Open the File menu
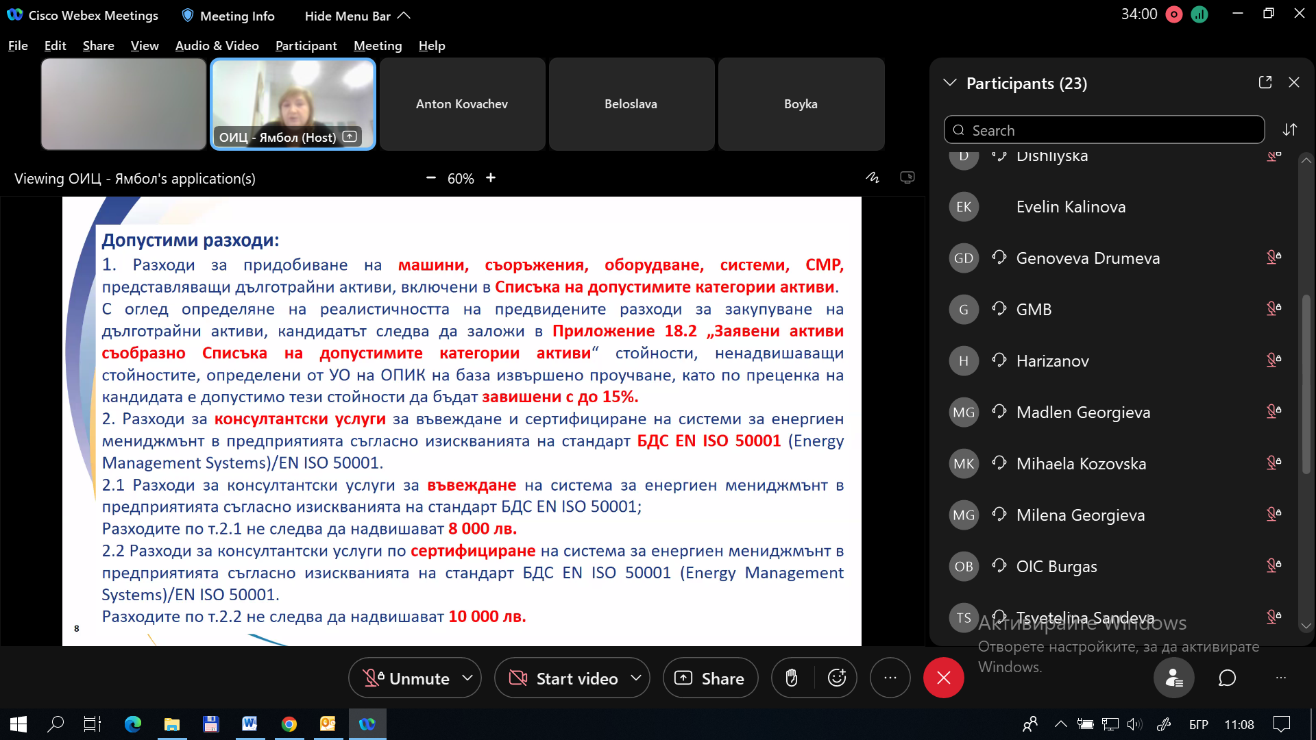Image resolution: width=1316 pixels, height=740 pixels. (18, 45)
